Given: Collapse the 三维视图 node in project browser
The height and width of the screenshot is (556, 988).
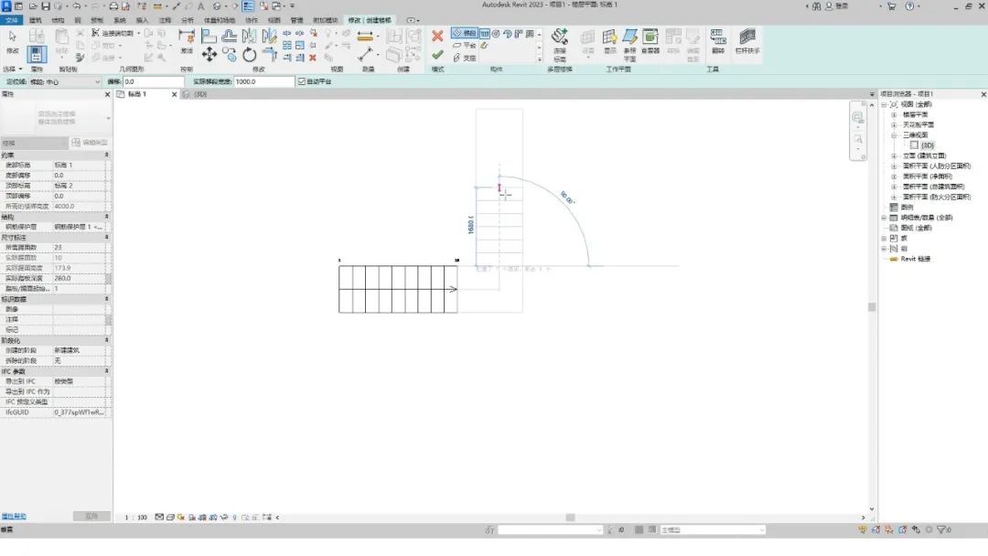Looking at the screenshot, I should pyautogui.click(x=894, y=135).
